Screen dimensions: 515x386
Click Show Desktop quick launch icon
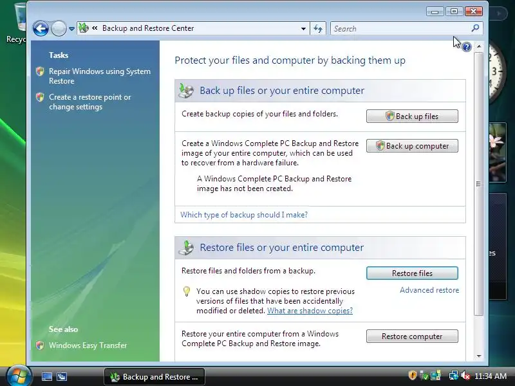tap(46, 376)
